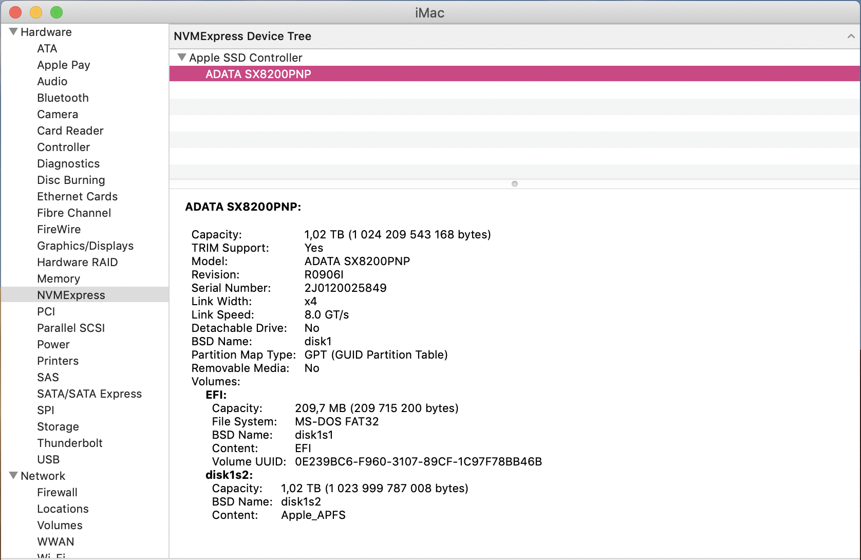This screenshot has height=560, width=861.
Task: Select Parallel SCSI in the sidebar
Action: click(71, 328)
